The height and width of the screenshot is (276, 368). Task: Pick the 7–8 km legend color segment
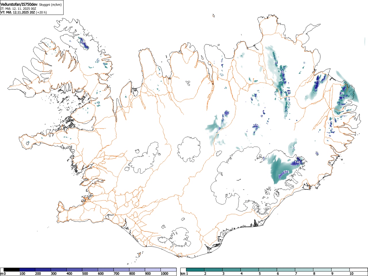tap(304, 270)
